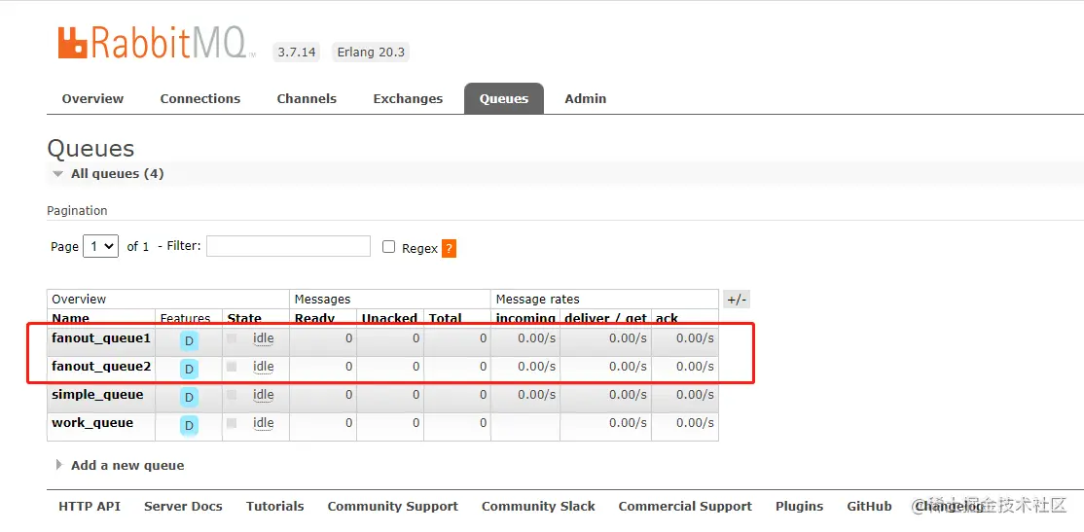The width and height of the screenshot is (1084, 532).
Task: Sort by the Features column header
Action: 185,318
